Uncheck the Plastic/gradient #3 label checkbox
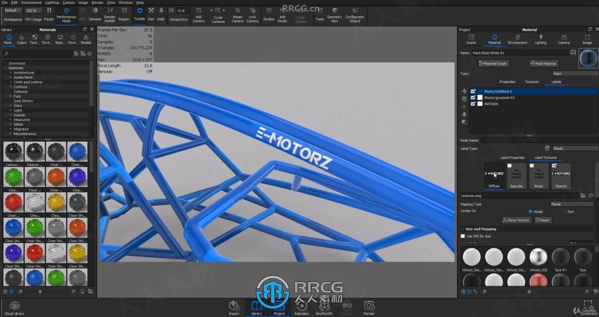 [x=473, y=98]
